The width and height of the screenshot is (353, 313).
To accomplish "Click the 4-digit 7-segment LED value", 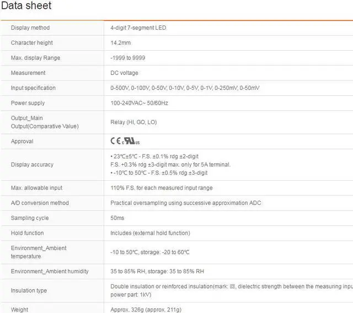I will click(x=138, y=28).
